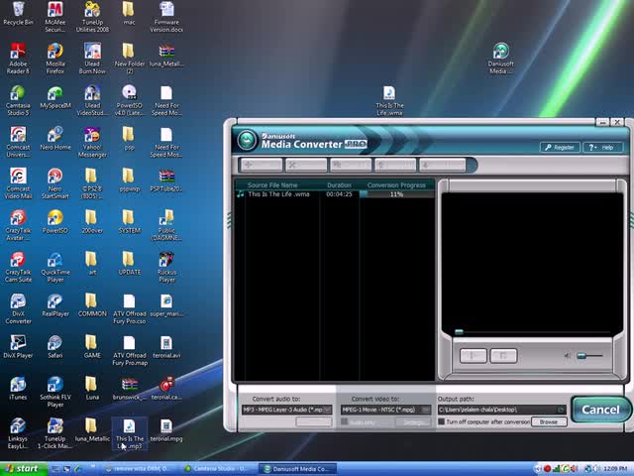Select the Sothink FLV Player icon
Image resolution: width=634 pixels, height=476 pixels.
tap(55, 392)
